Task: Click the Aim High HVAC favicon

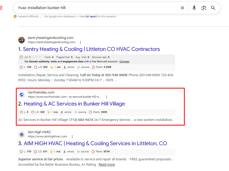Action: click(22, 134)
